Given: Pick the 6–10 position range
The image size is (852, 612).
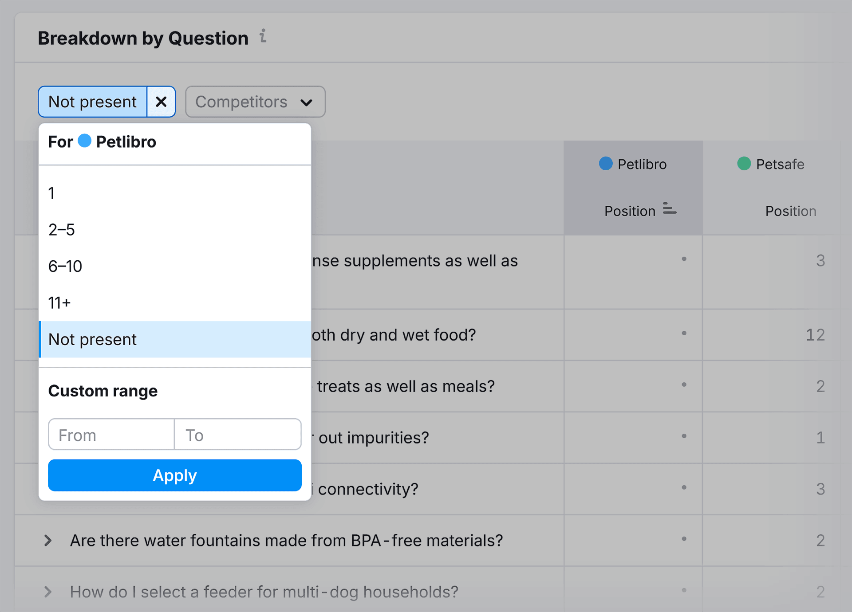Looking at the screenshot, I should (65, 266).
